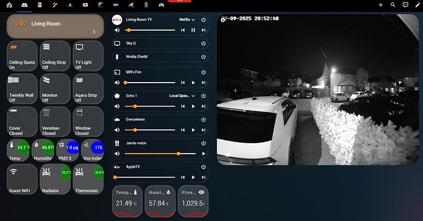Open the Netflix source dropdown
The height and width of the screenshot is (221, 423).
[187, 20]
